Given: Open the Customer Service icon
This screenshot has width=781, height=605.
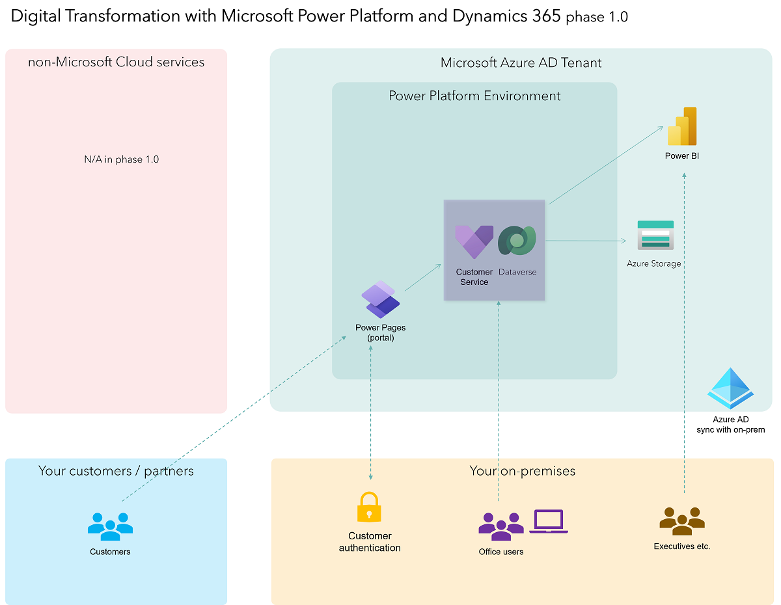Looking at the screenshot, I should tap(473, 241).
